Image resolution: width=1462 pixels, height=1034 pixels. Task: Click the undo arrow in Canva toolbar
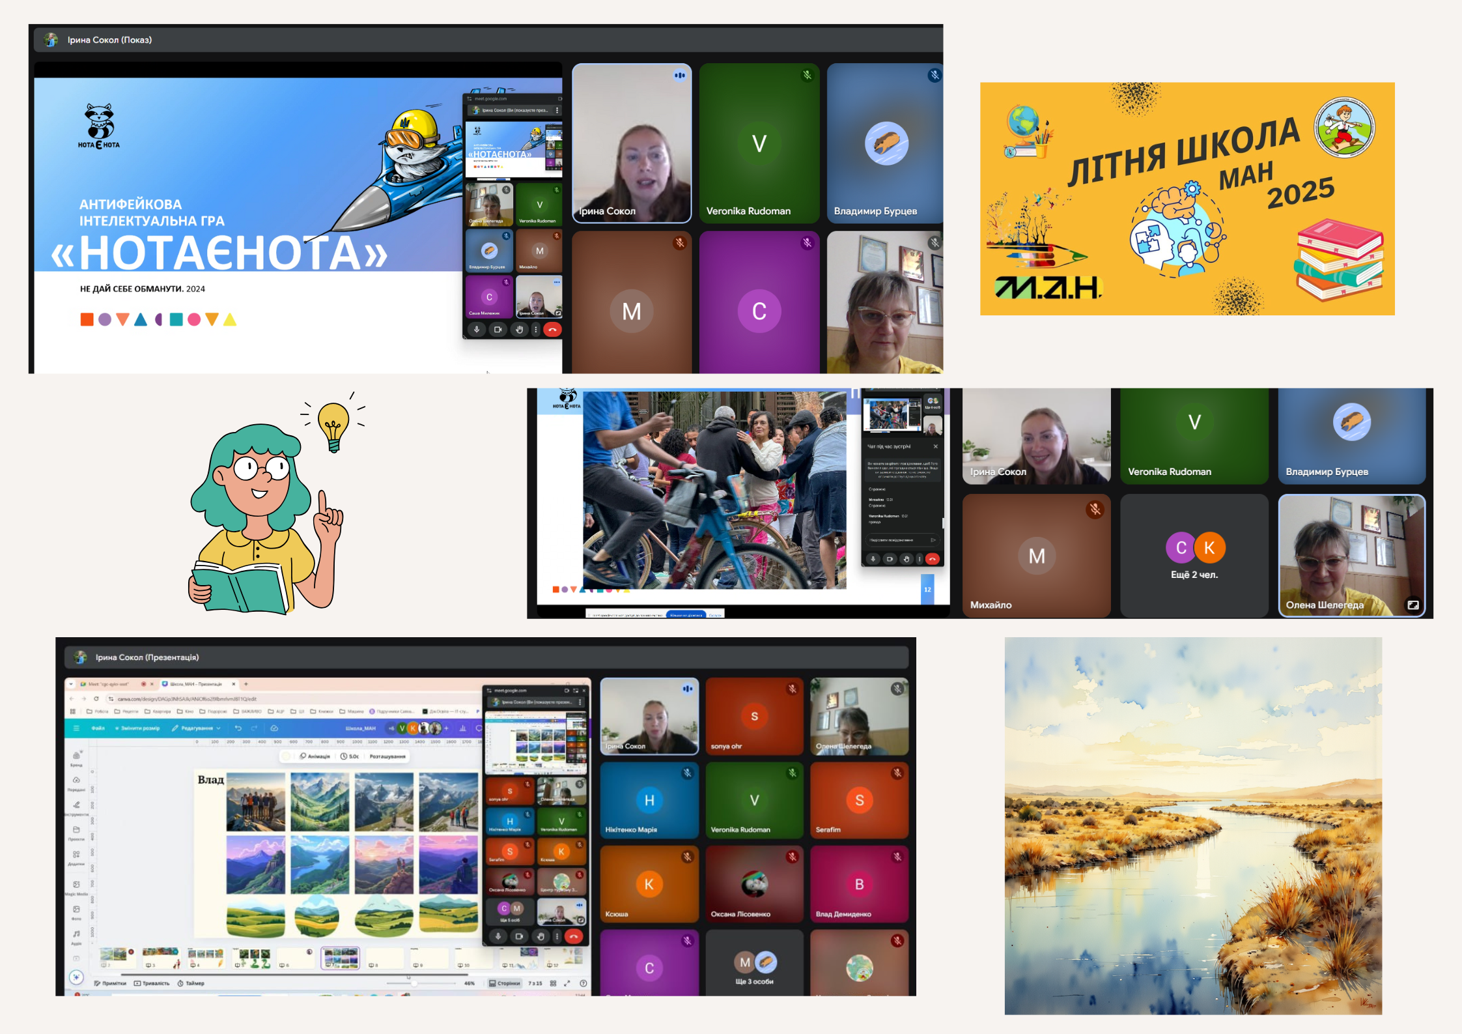238,728
